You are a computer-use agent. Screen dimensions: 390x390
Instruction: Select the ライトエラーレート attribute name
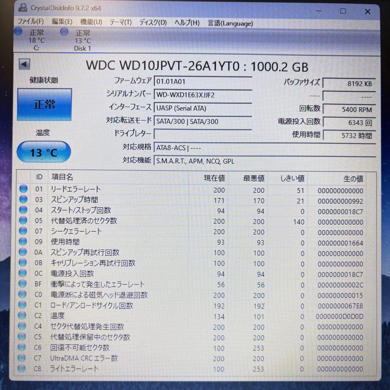coord(74,369)
